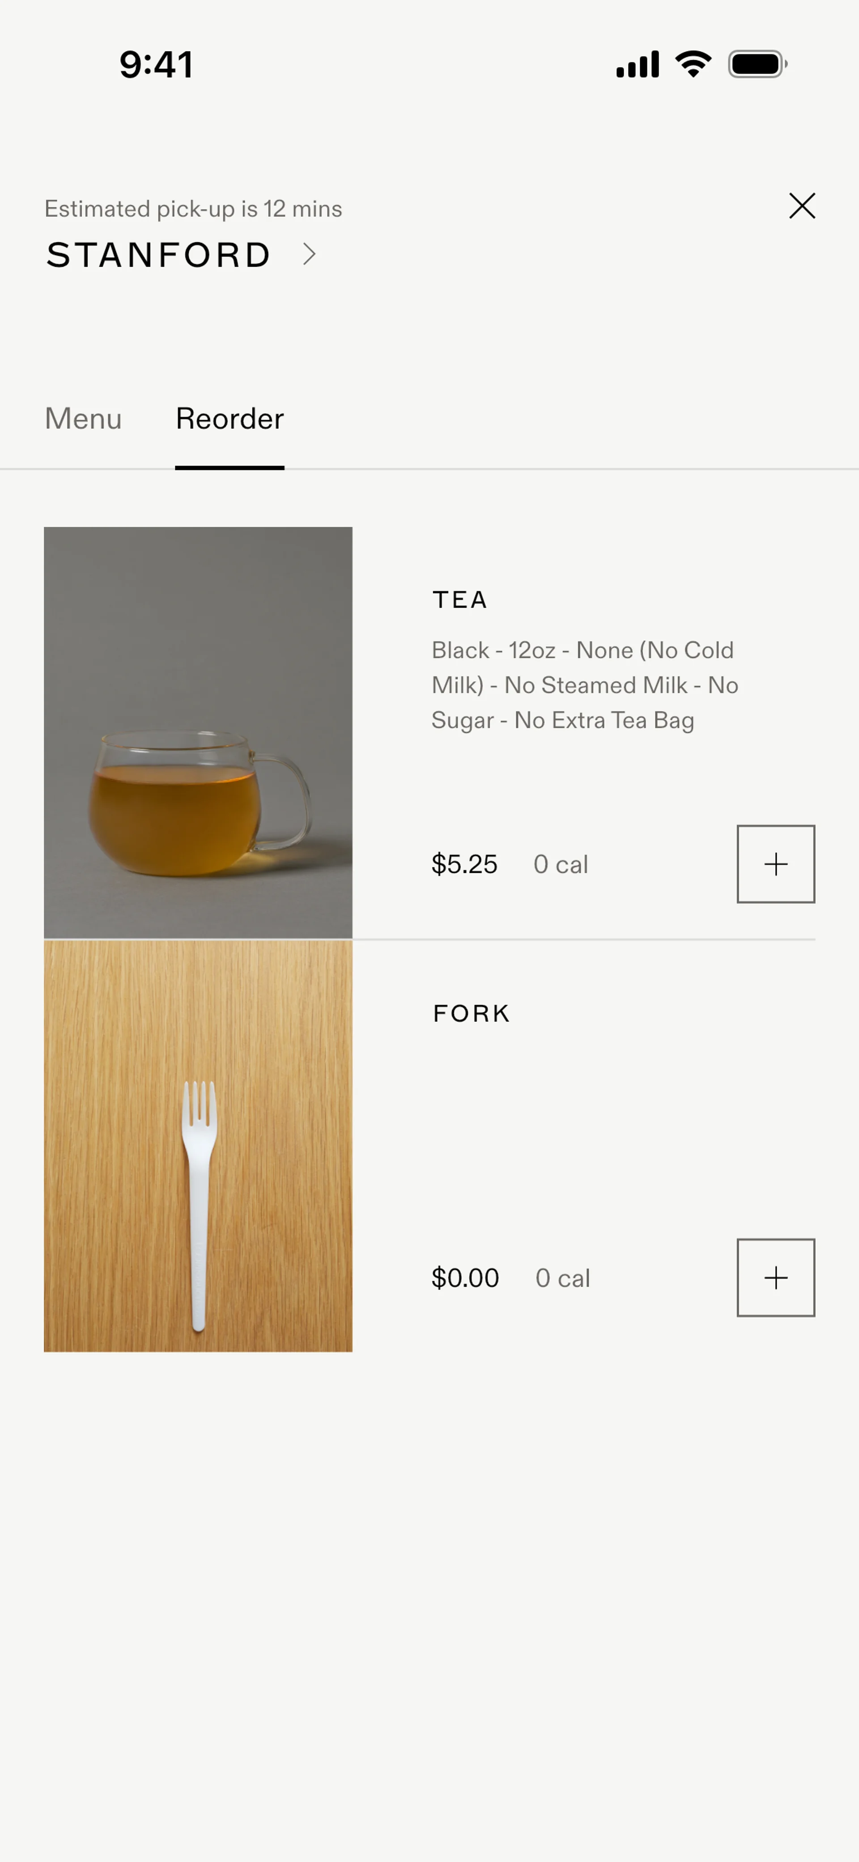Image resolution: width=859 pixels, height=1862 pixels.
Task: Tap the TEA item title
Action: (x=460, y=600)
